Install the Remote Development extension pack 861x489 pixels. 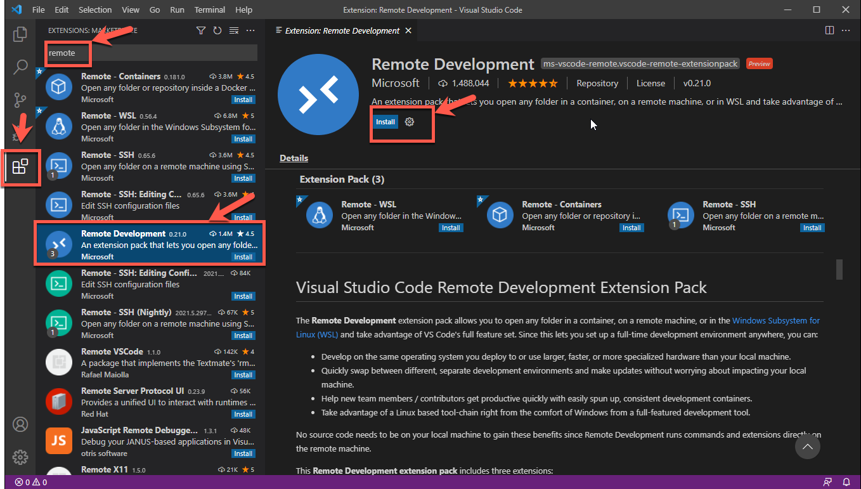pos(385,122)
